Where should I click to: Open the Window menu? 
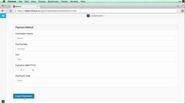pos(74,1)
